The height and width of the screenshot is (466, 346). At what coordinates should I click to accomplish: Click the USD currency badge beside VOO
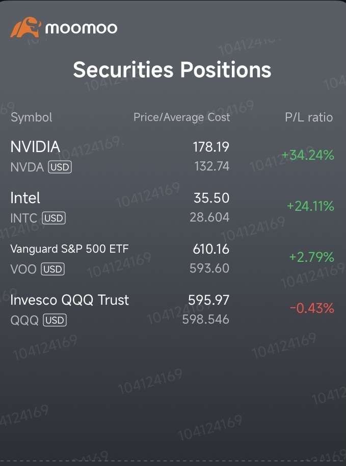[x=52, y=269]
